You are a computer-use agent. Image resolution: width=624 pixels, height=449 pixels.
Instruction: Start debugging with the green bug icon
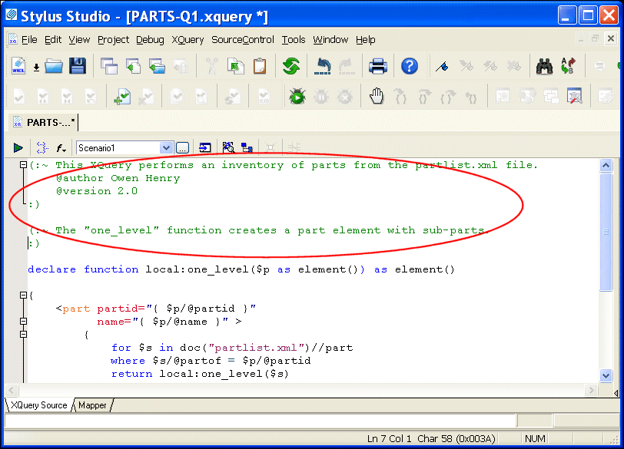297,97
